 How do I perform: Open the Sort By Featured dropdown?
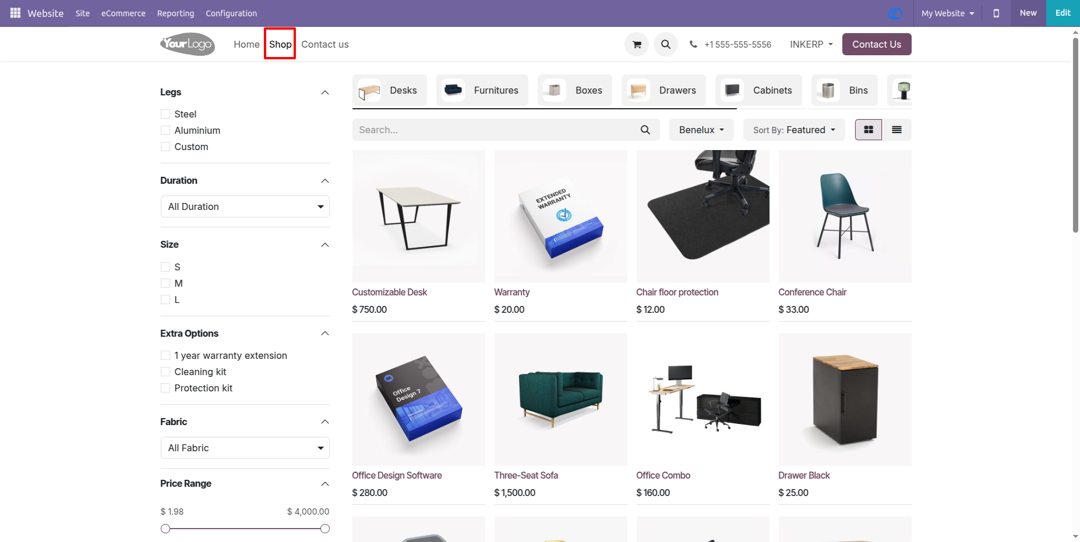tap(794, 130)
